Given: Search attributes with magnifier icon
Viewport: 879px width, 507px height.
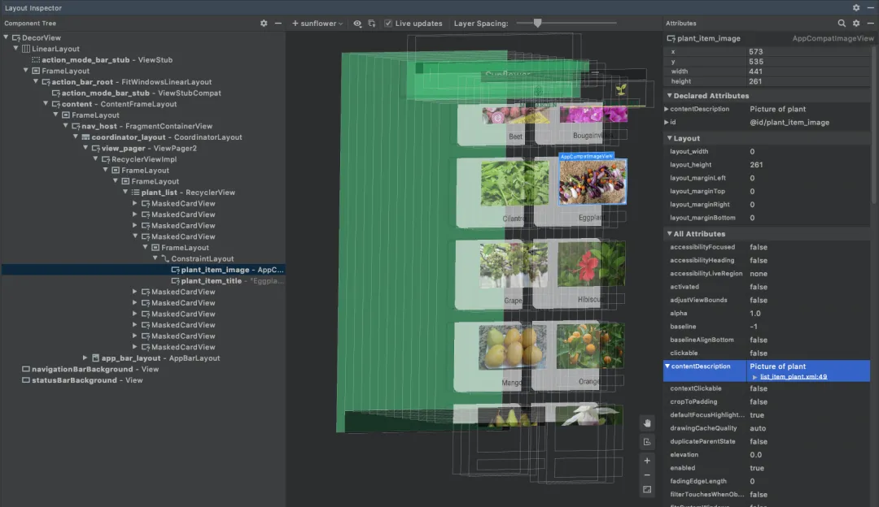Looking at the screenshot, I should point(842,24).
